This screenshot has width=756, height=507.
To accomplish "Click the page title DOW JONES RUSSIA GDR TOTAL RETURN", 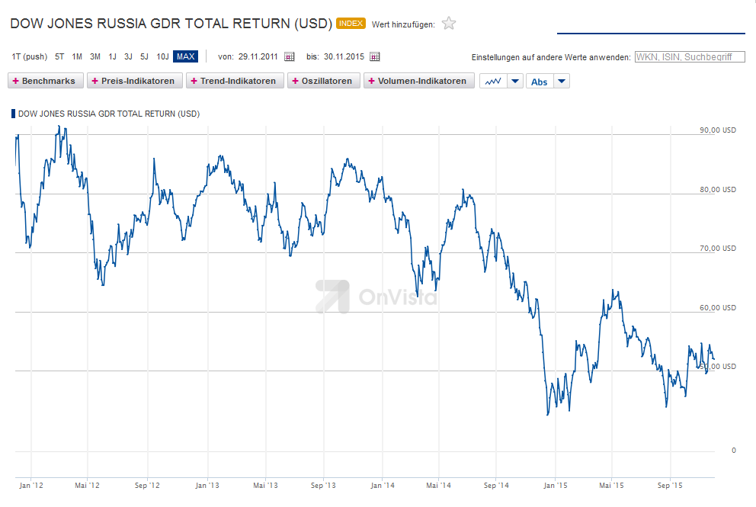I will pyautogui.click(x=171, y=24).
